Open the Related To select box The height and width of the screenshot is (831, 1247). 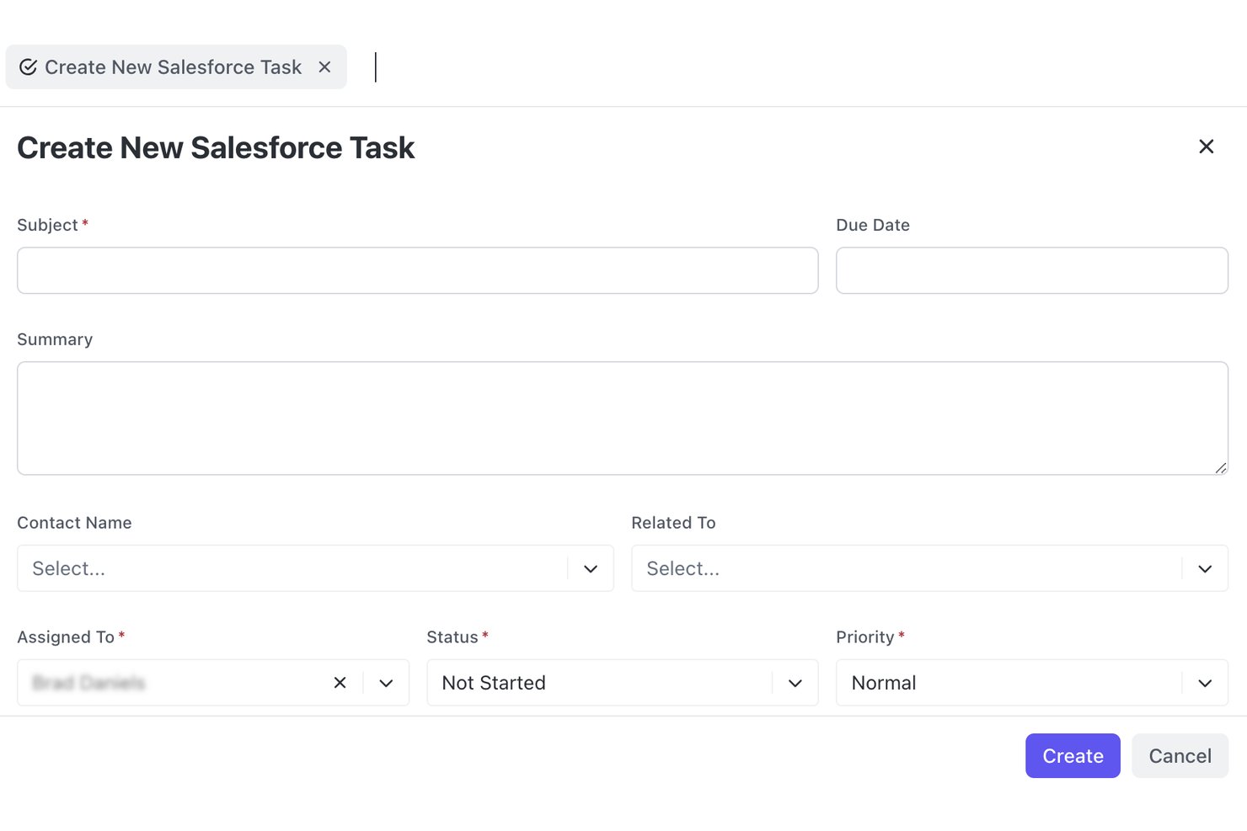[929, 568]
